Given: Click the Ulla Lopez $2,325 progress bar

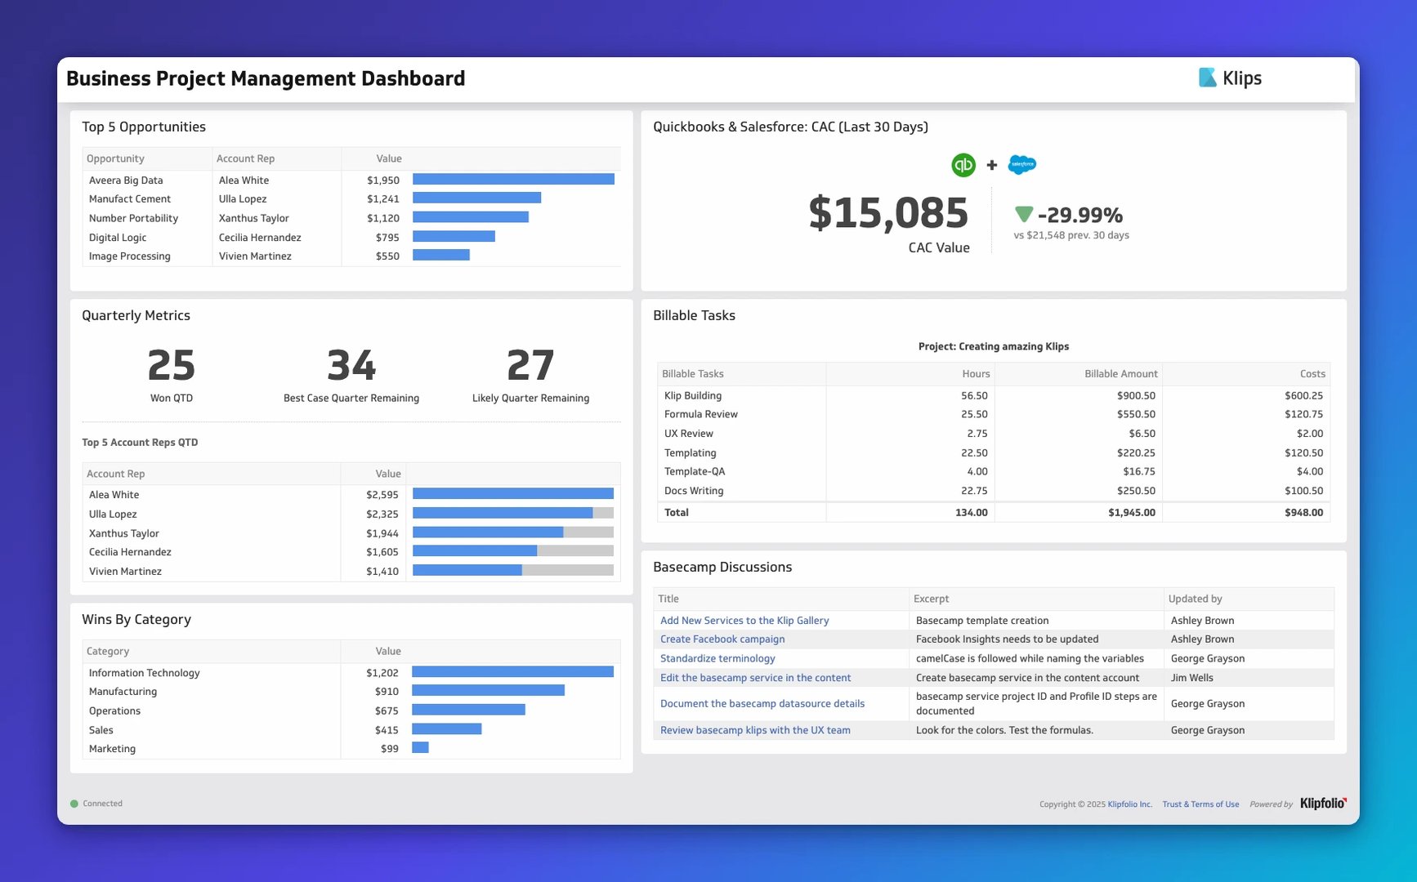Looking at the screenshot, I should (x=513, y=513).
